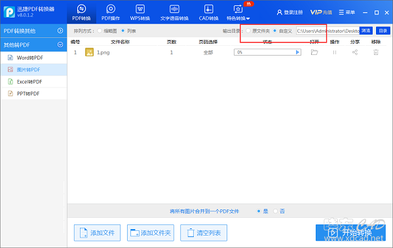Open the 特色转换 dropdown tab
The width and height of the screenshot is (393, 248).
point(238,12)
